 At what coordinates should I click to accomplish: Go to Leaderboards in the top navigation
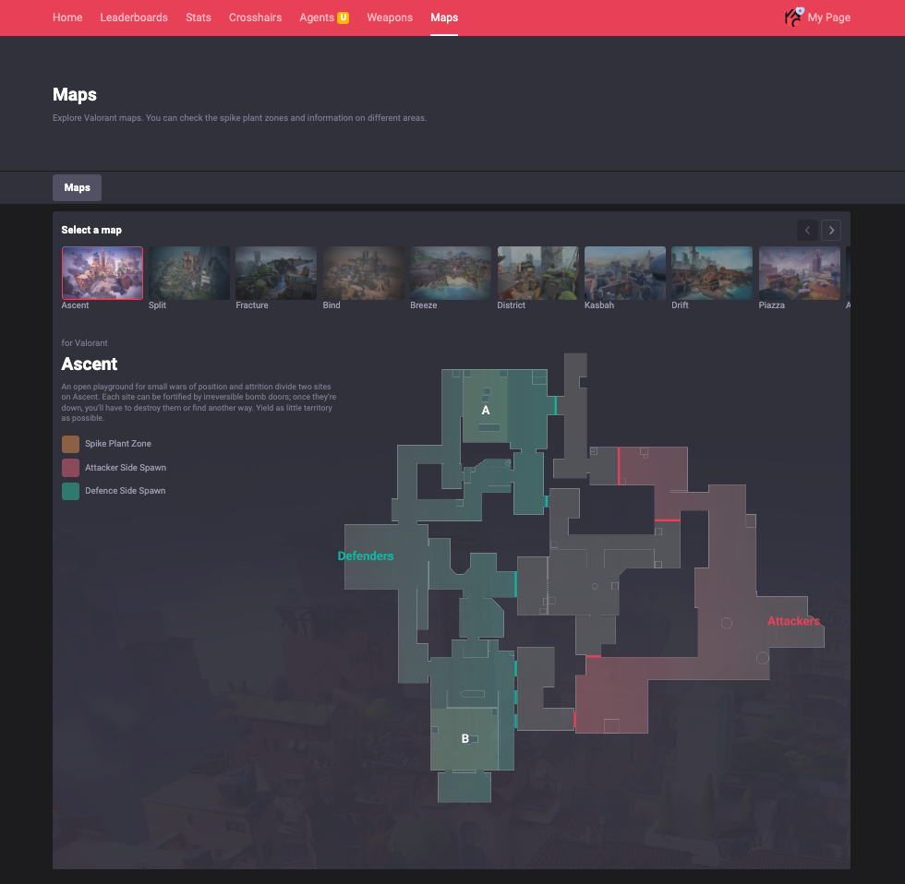point(134,18)
